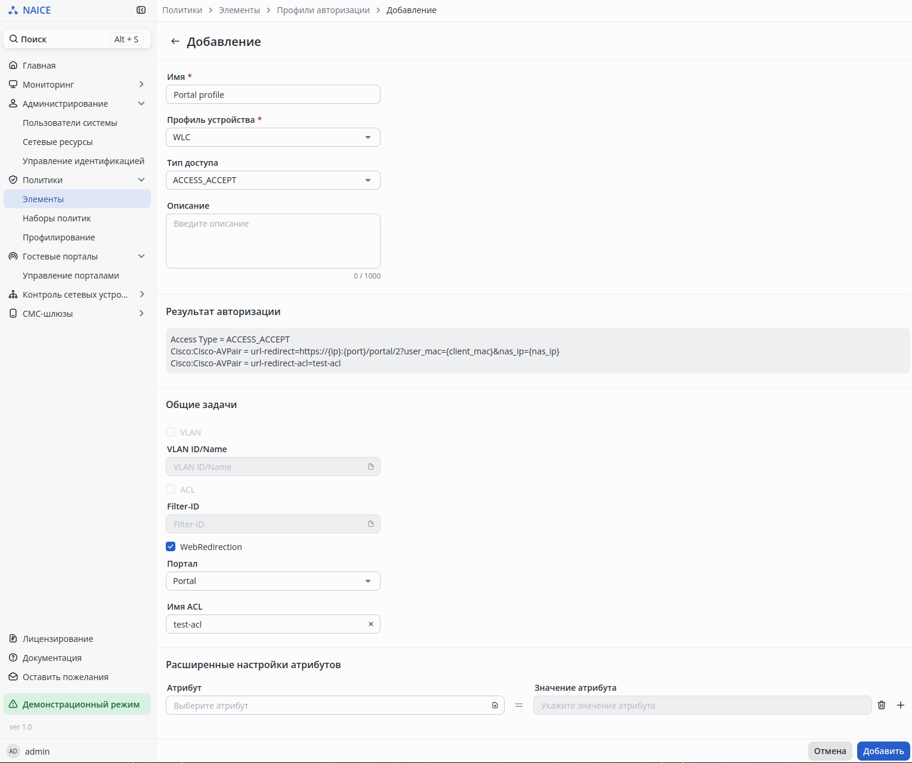Go to Пользователи системы menu item
912x763 pixels.
tap(70, 123)
